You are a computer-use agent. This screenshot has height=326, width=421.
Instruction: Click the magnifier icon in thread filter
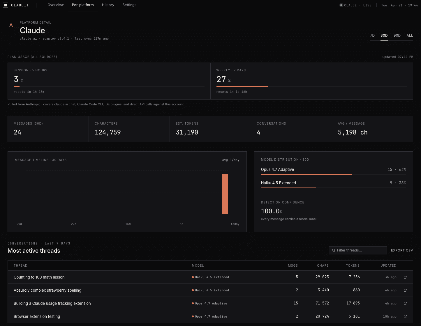334,250
